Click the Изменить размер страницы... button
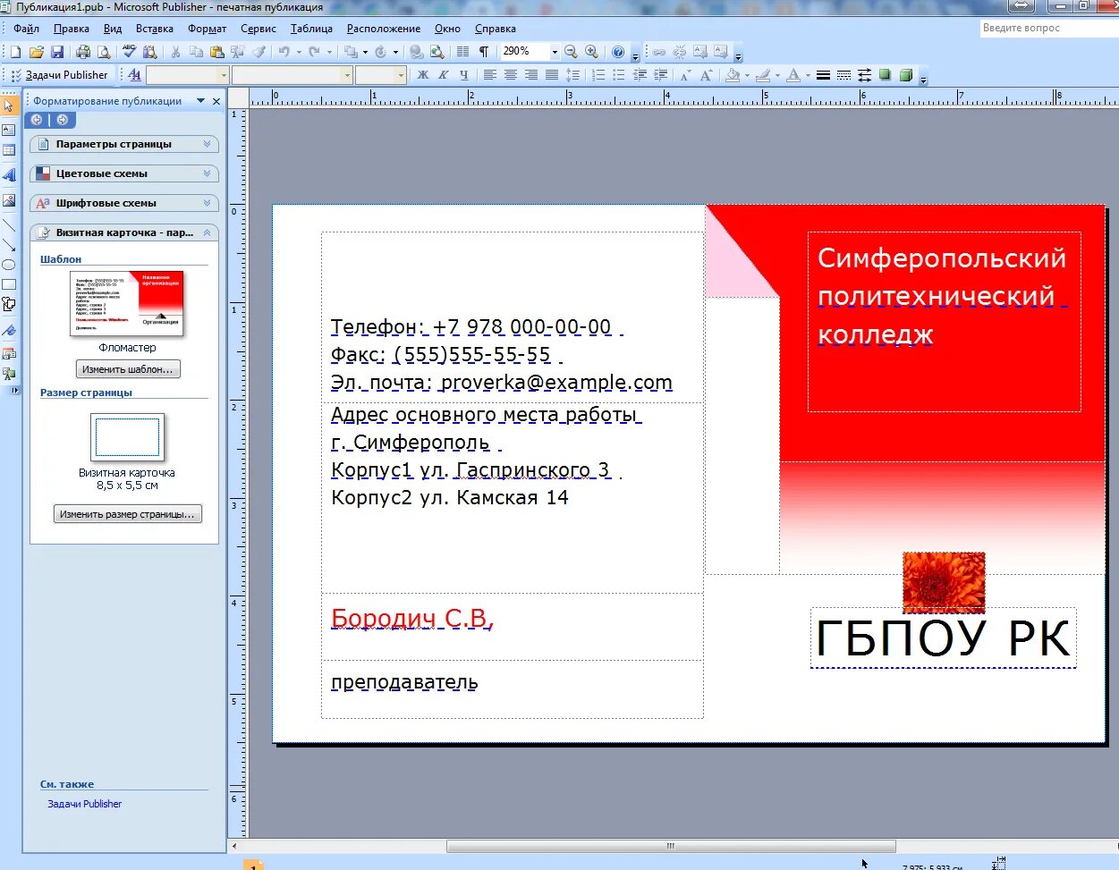This screenshot has width=1119, height=870. pyautogui.click(x=127, y=514)
